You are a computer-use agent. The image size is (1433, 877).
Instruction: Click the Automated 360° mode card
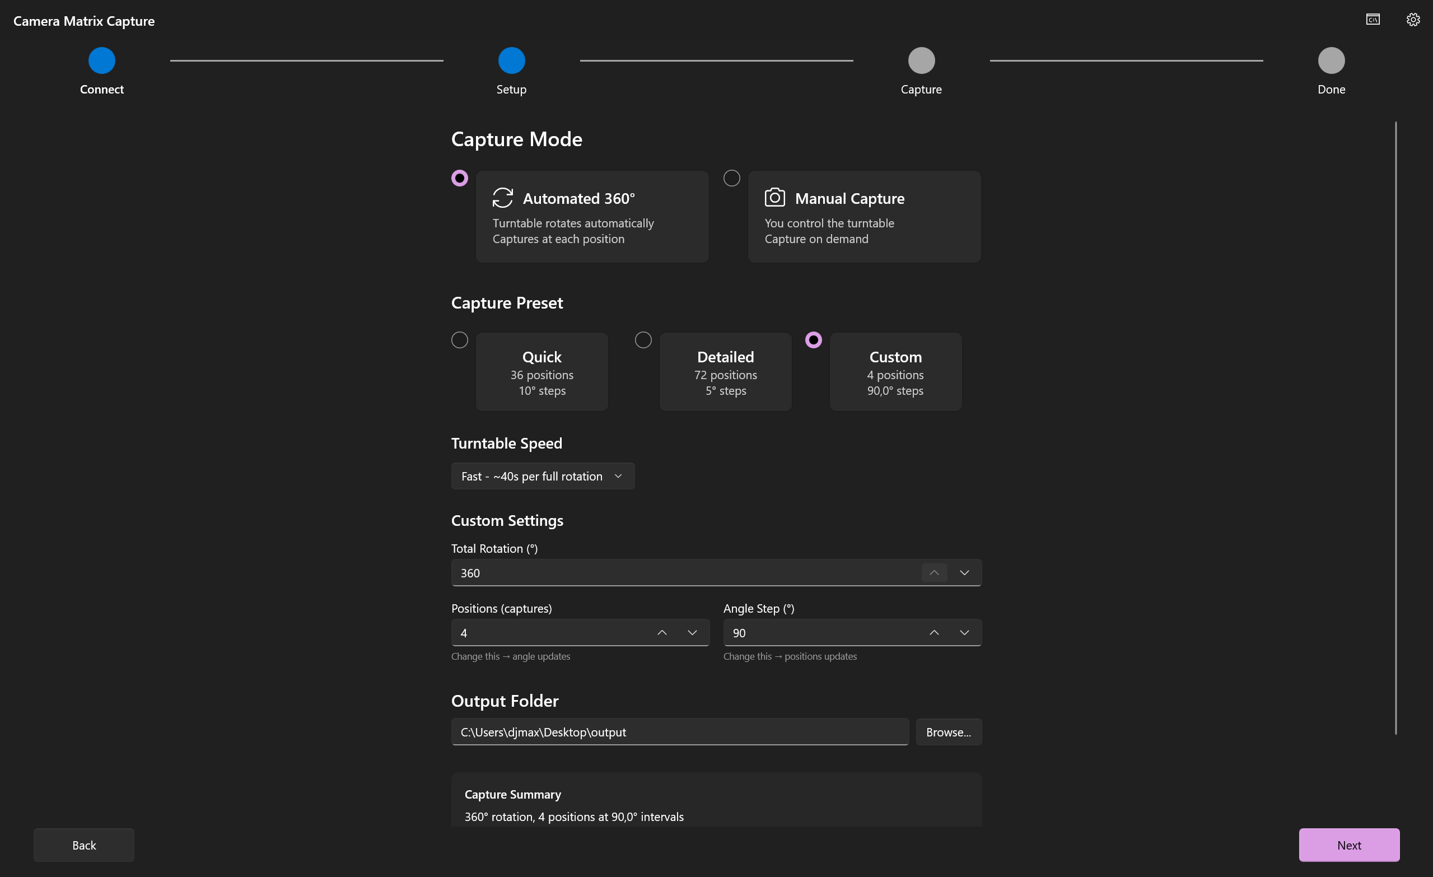click(x=592, y=216)
